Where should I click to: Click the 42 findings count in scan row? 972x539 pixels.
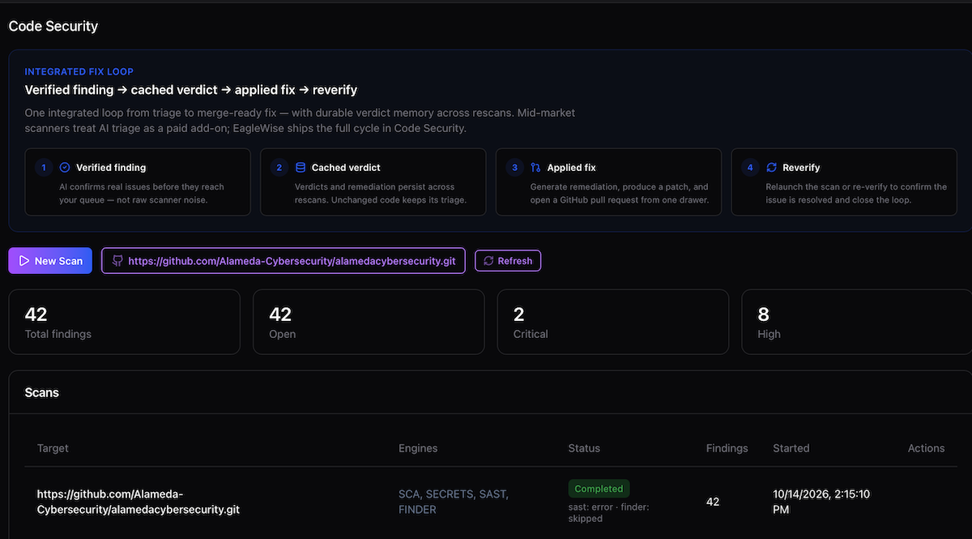click(x=713, y=502)
